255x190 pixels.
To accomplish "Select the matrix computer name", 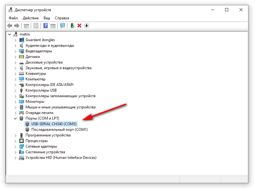I will click(25, 34).
